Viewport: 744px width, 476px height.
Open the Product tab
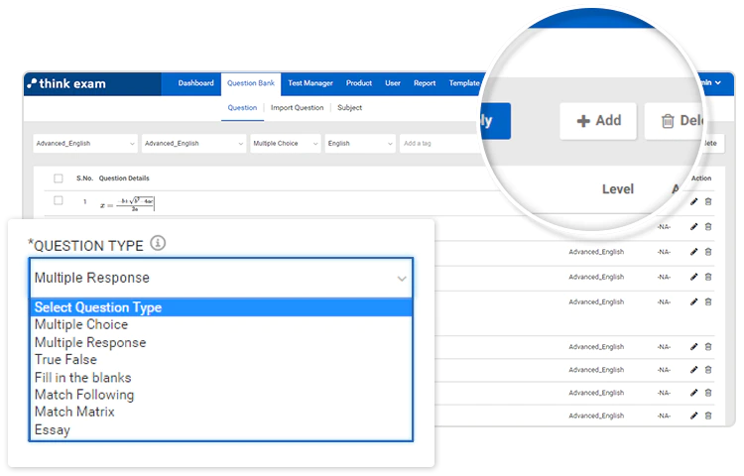click(359, 83)
